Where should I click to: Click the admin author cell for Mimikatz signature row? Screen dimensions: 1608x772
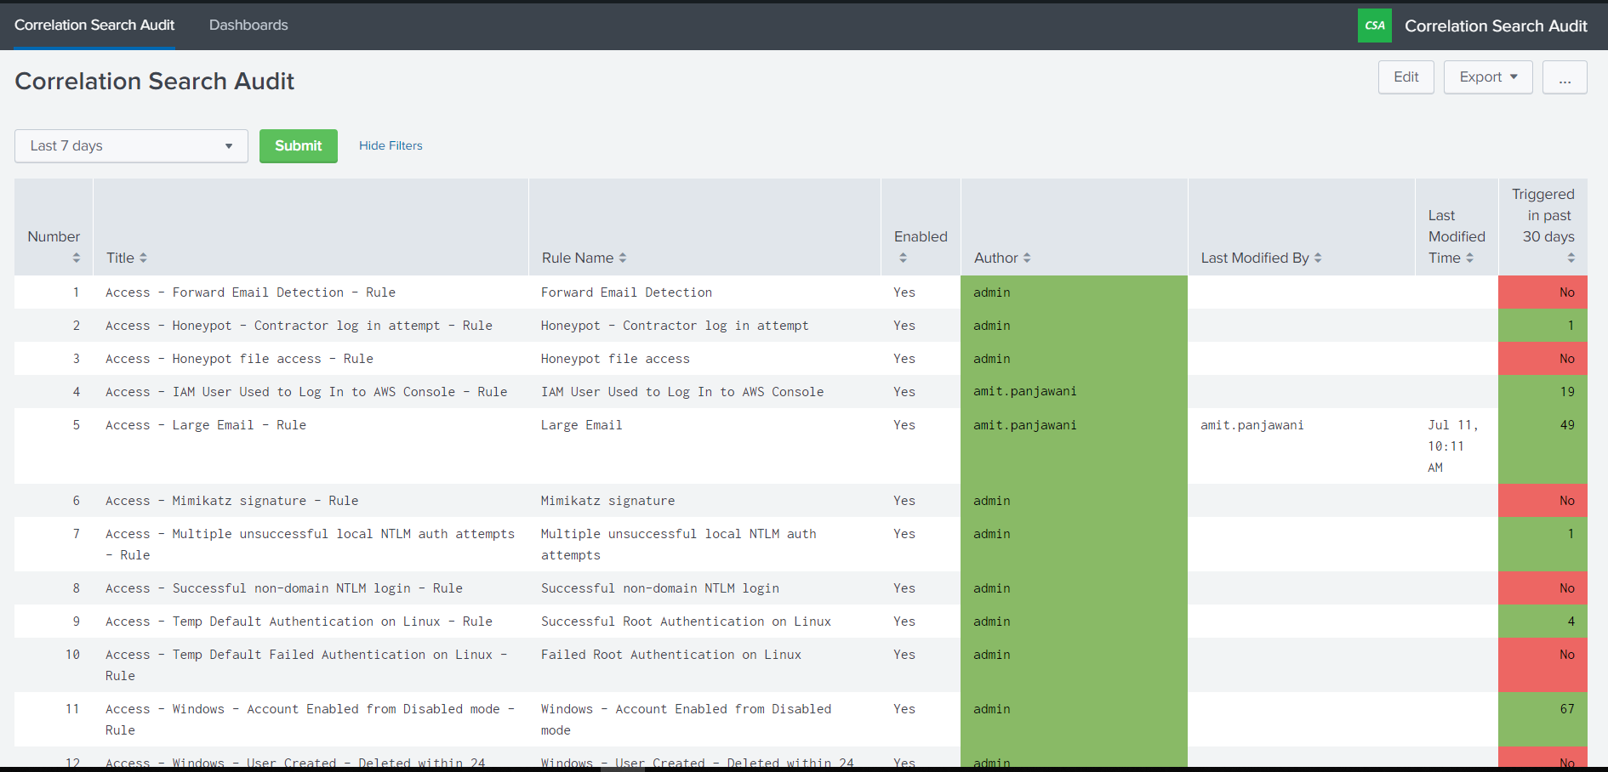1074,501
